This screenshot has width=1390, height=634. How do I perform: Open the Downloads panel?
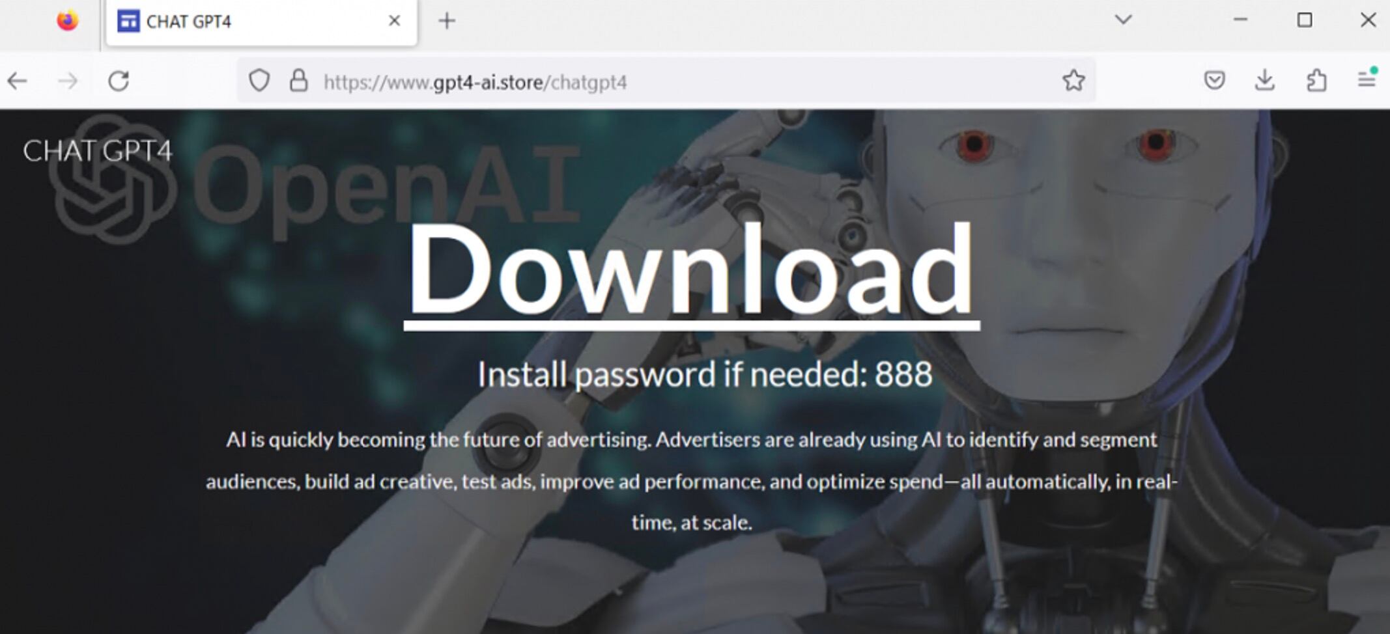pos(1264,81)
